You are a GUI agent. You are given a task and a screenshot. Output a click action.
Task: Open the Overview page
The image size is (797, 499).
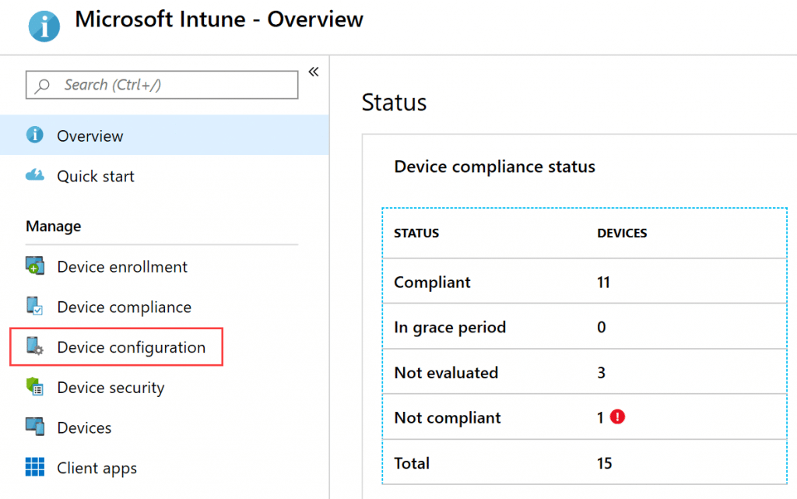(x=90, y=135)
